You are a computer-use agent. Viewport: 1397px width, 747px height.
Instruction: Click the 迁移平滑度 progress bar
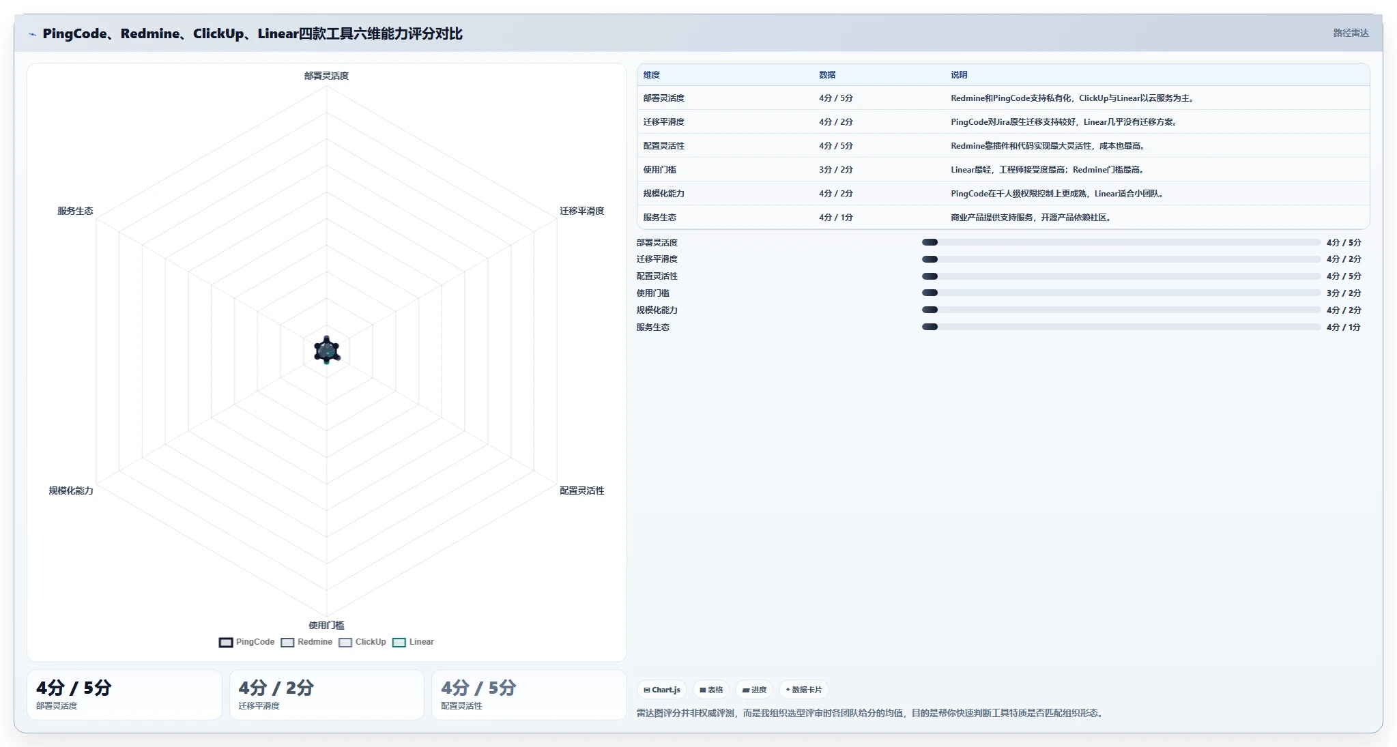point(1121,259)
